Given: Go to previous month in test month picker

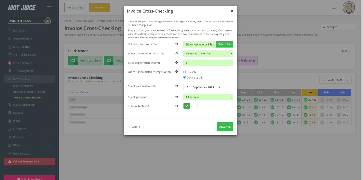Looking at the screenshot, I should coord(187,87).
